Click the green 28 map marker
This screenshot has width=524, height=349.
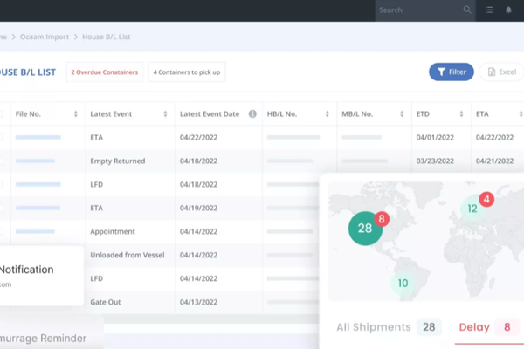tap(365, 229)
